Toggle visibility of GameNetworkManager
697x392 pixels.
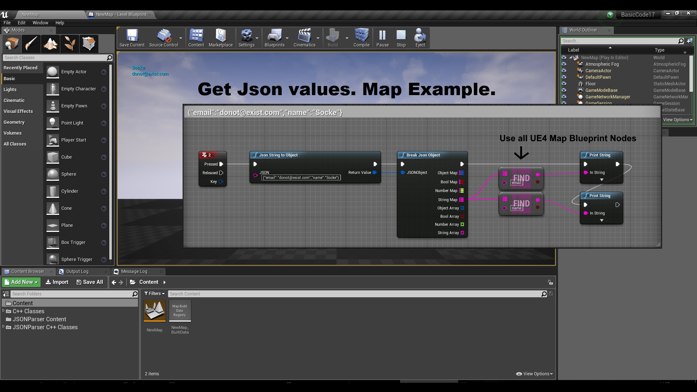click(x=564, y=97)
